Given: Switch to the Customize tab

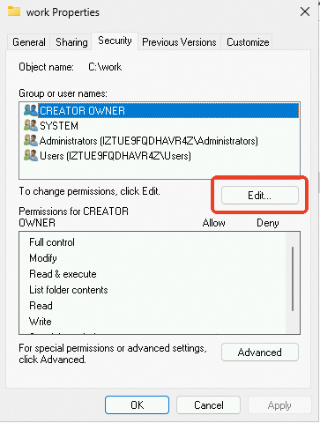Looking at the screenshot, I should (x=248, y=42).
